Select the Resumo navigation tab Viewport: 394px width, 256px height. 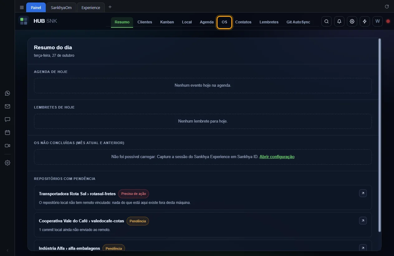click(x=122, y=22)
